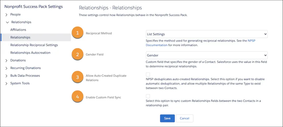Select People in settings sidebar
The width and height of the screenshot is (283, 127).
16,14
